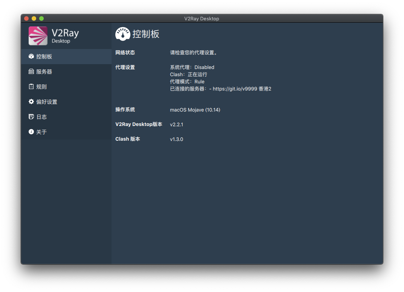Click the 系统代理: Disabled line
Viewport: 404px width, 292px height.
pos(192,67)
